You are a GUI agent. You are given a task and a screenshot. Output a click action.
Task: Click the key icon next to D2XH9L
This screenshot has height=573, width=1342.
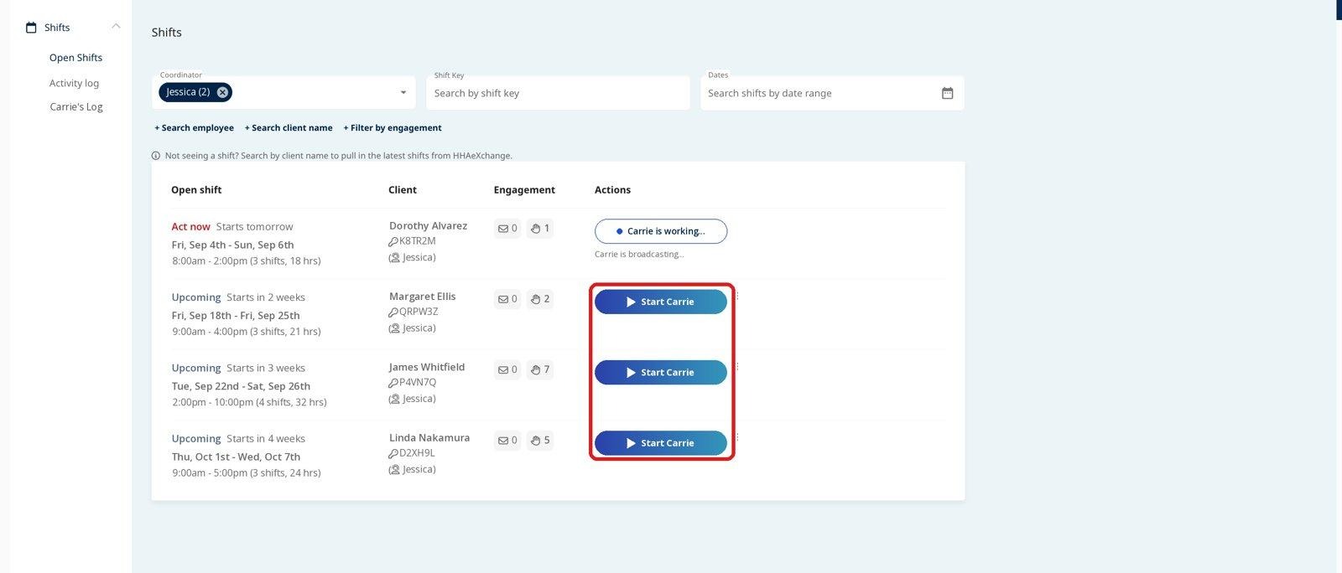coord(393,453)
